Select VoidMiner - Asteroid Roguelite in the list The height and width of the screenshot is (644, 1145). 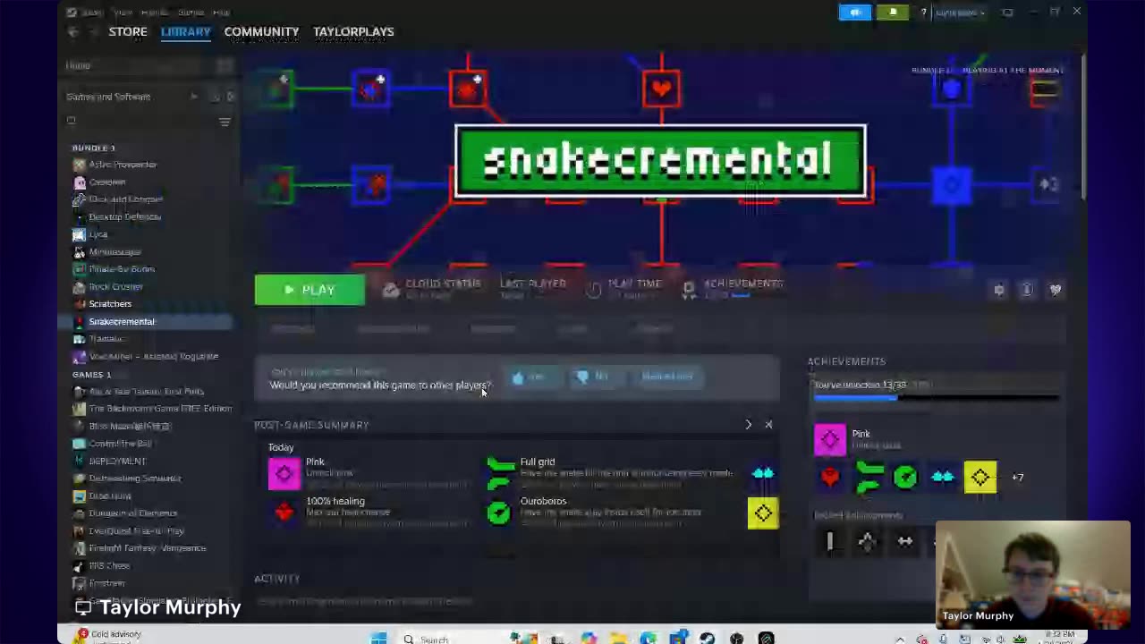[153, 356]
